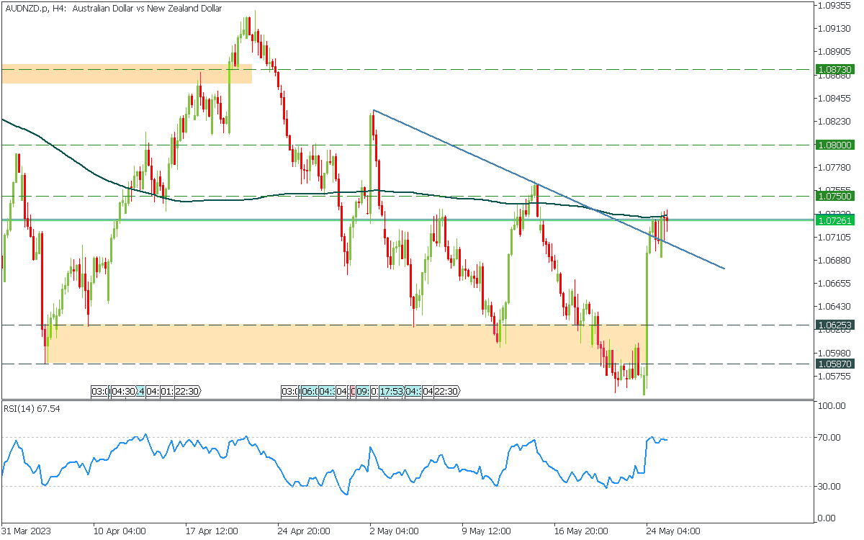The height and width of the screenshot is (540, 864).
Task: Select the 1.07500 price level tag
Action: 834,196
